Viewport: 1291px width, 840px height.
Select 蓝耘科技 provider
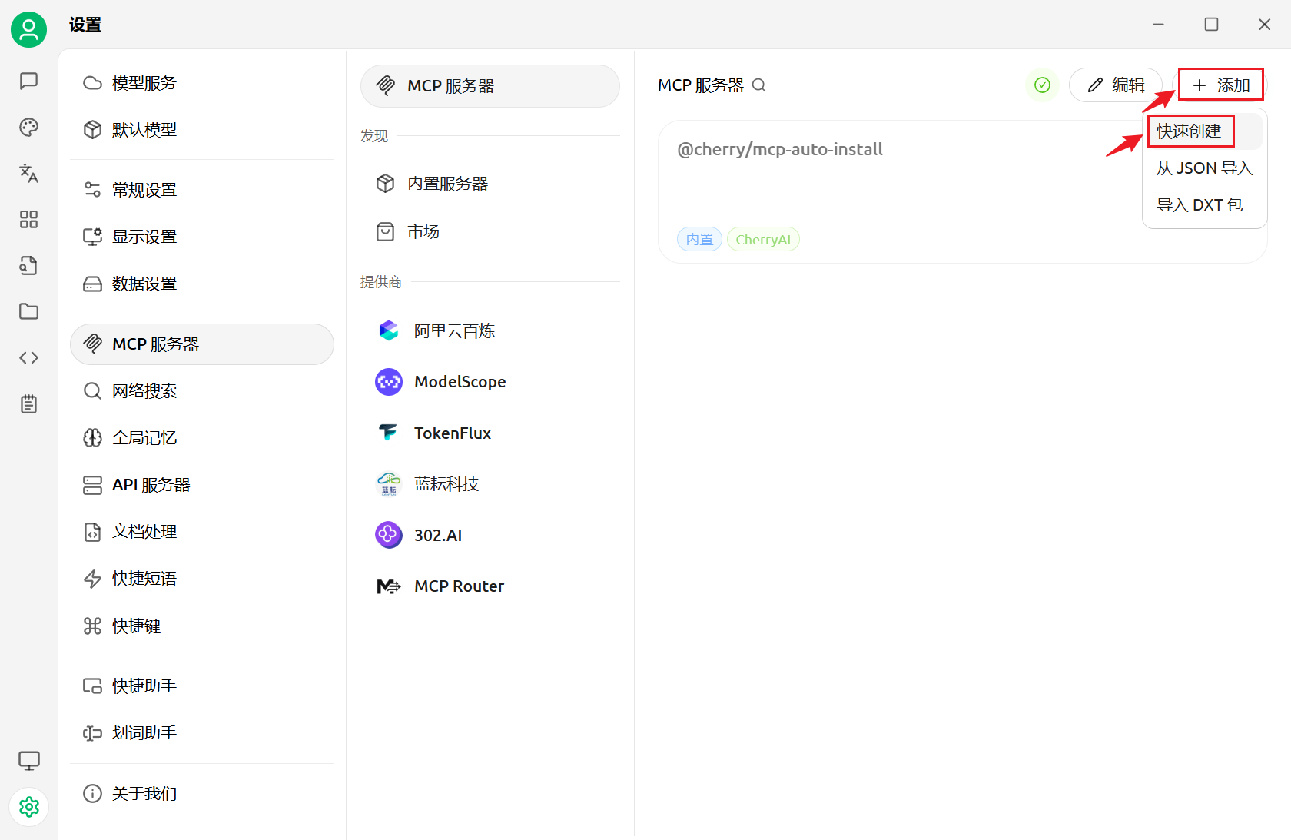pyautogui.click(x=490, y=484)
